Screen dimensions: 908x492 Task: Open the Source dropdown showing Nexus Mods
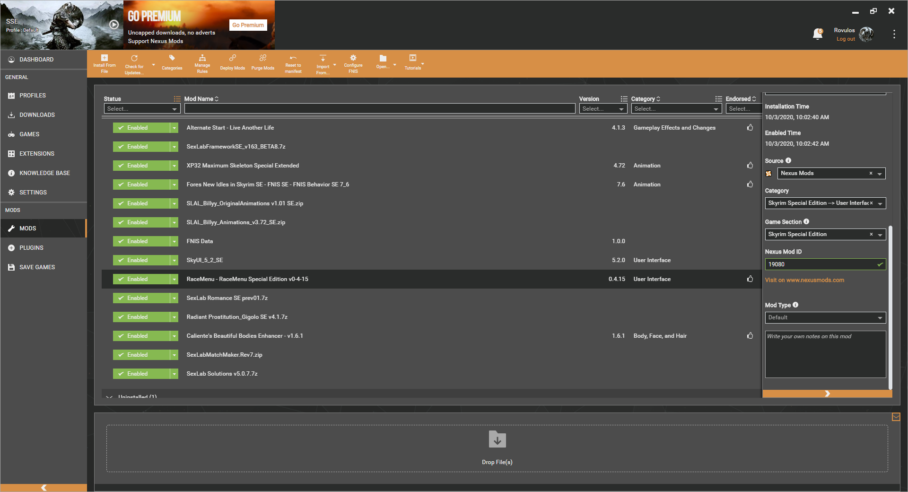click(831, 173)
